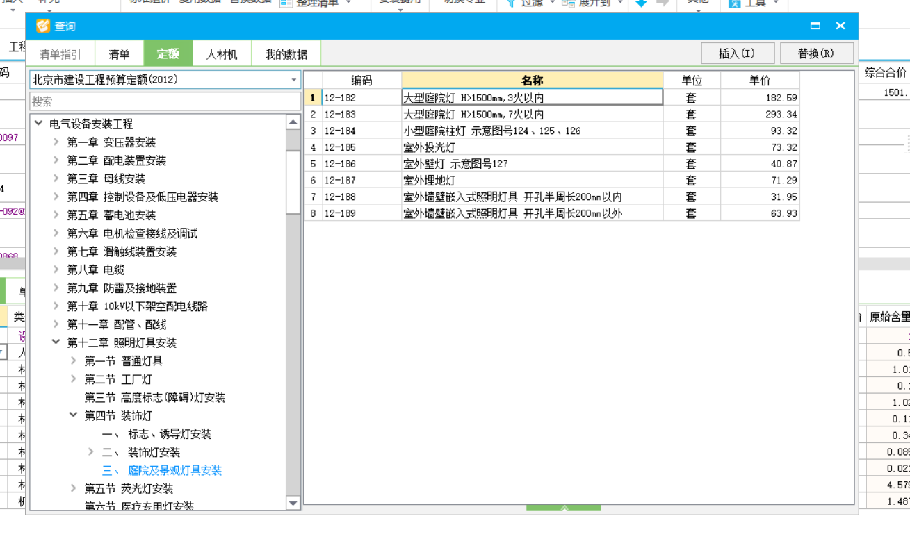The height and width of the screenshot is (548, 910).
Task: Click 工具 in the background toolbar
Action: click(x=755, y=3)
